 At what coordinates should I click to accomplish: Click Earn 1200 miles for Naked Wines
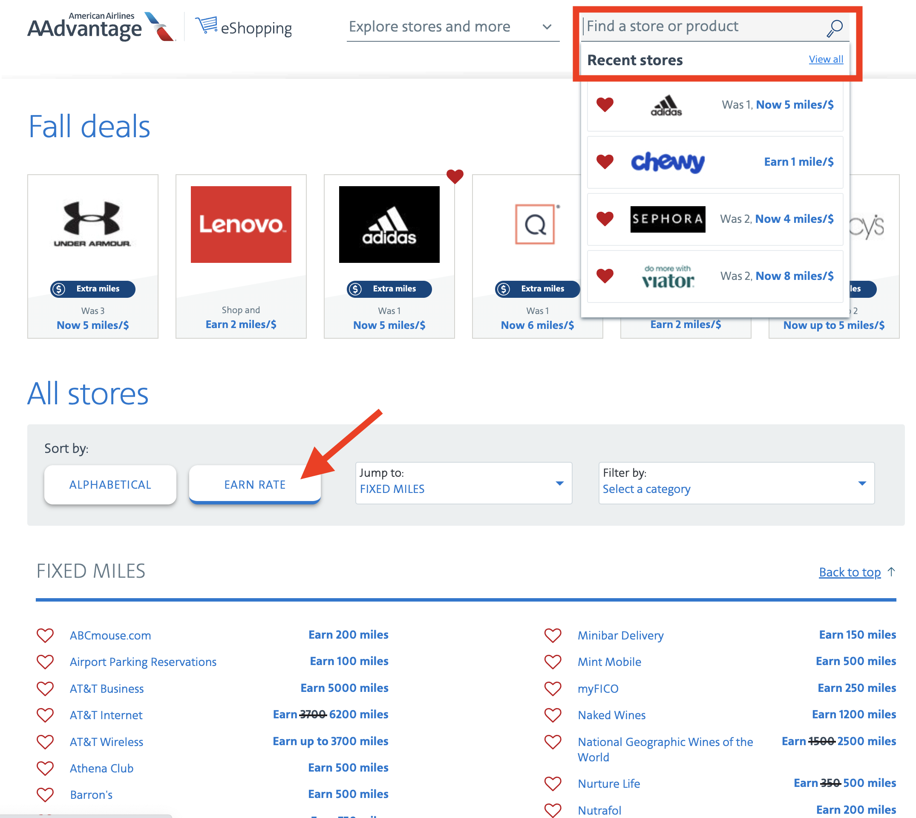[x=854, y=714]
